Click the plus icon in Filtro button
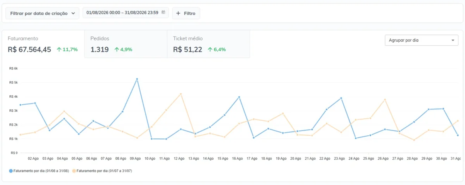Image resolution: width=465 pixels, height=185 pixels. coord(178,13)
